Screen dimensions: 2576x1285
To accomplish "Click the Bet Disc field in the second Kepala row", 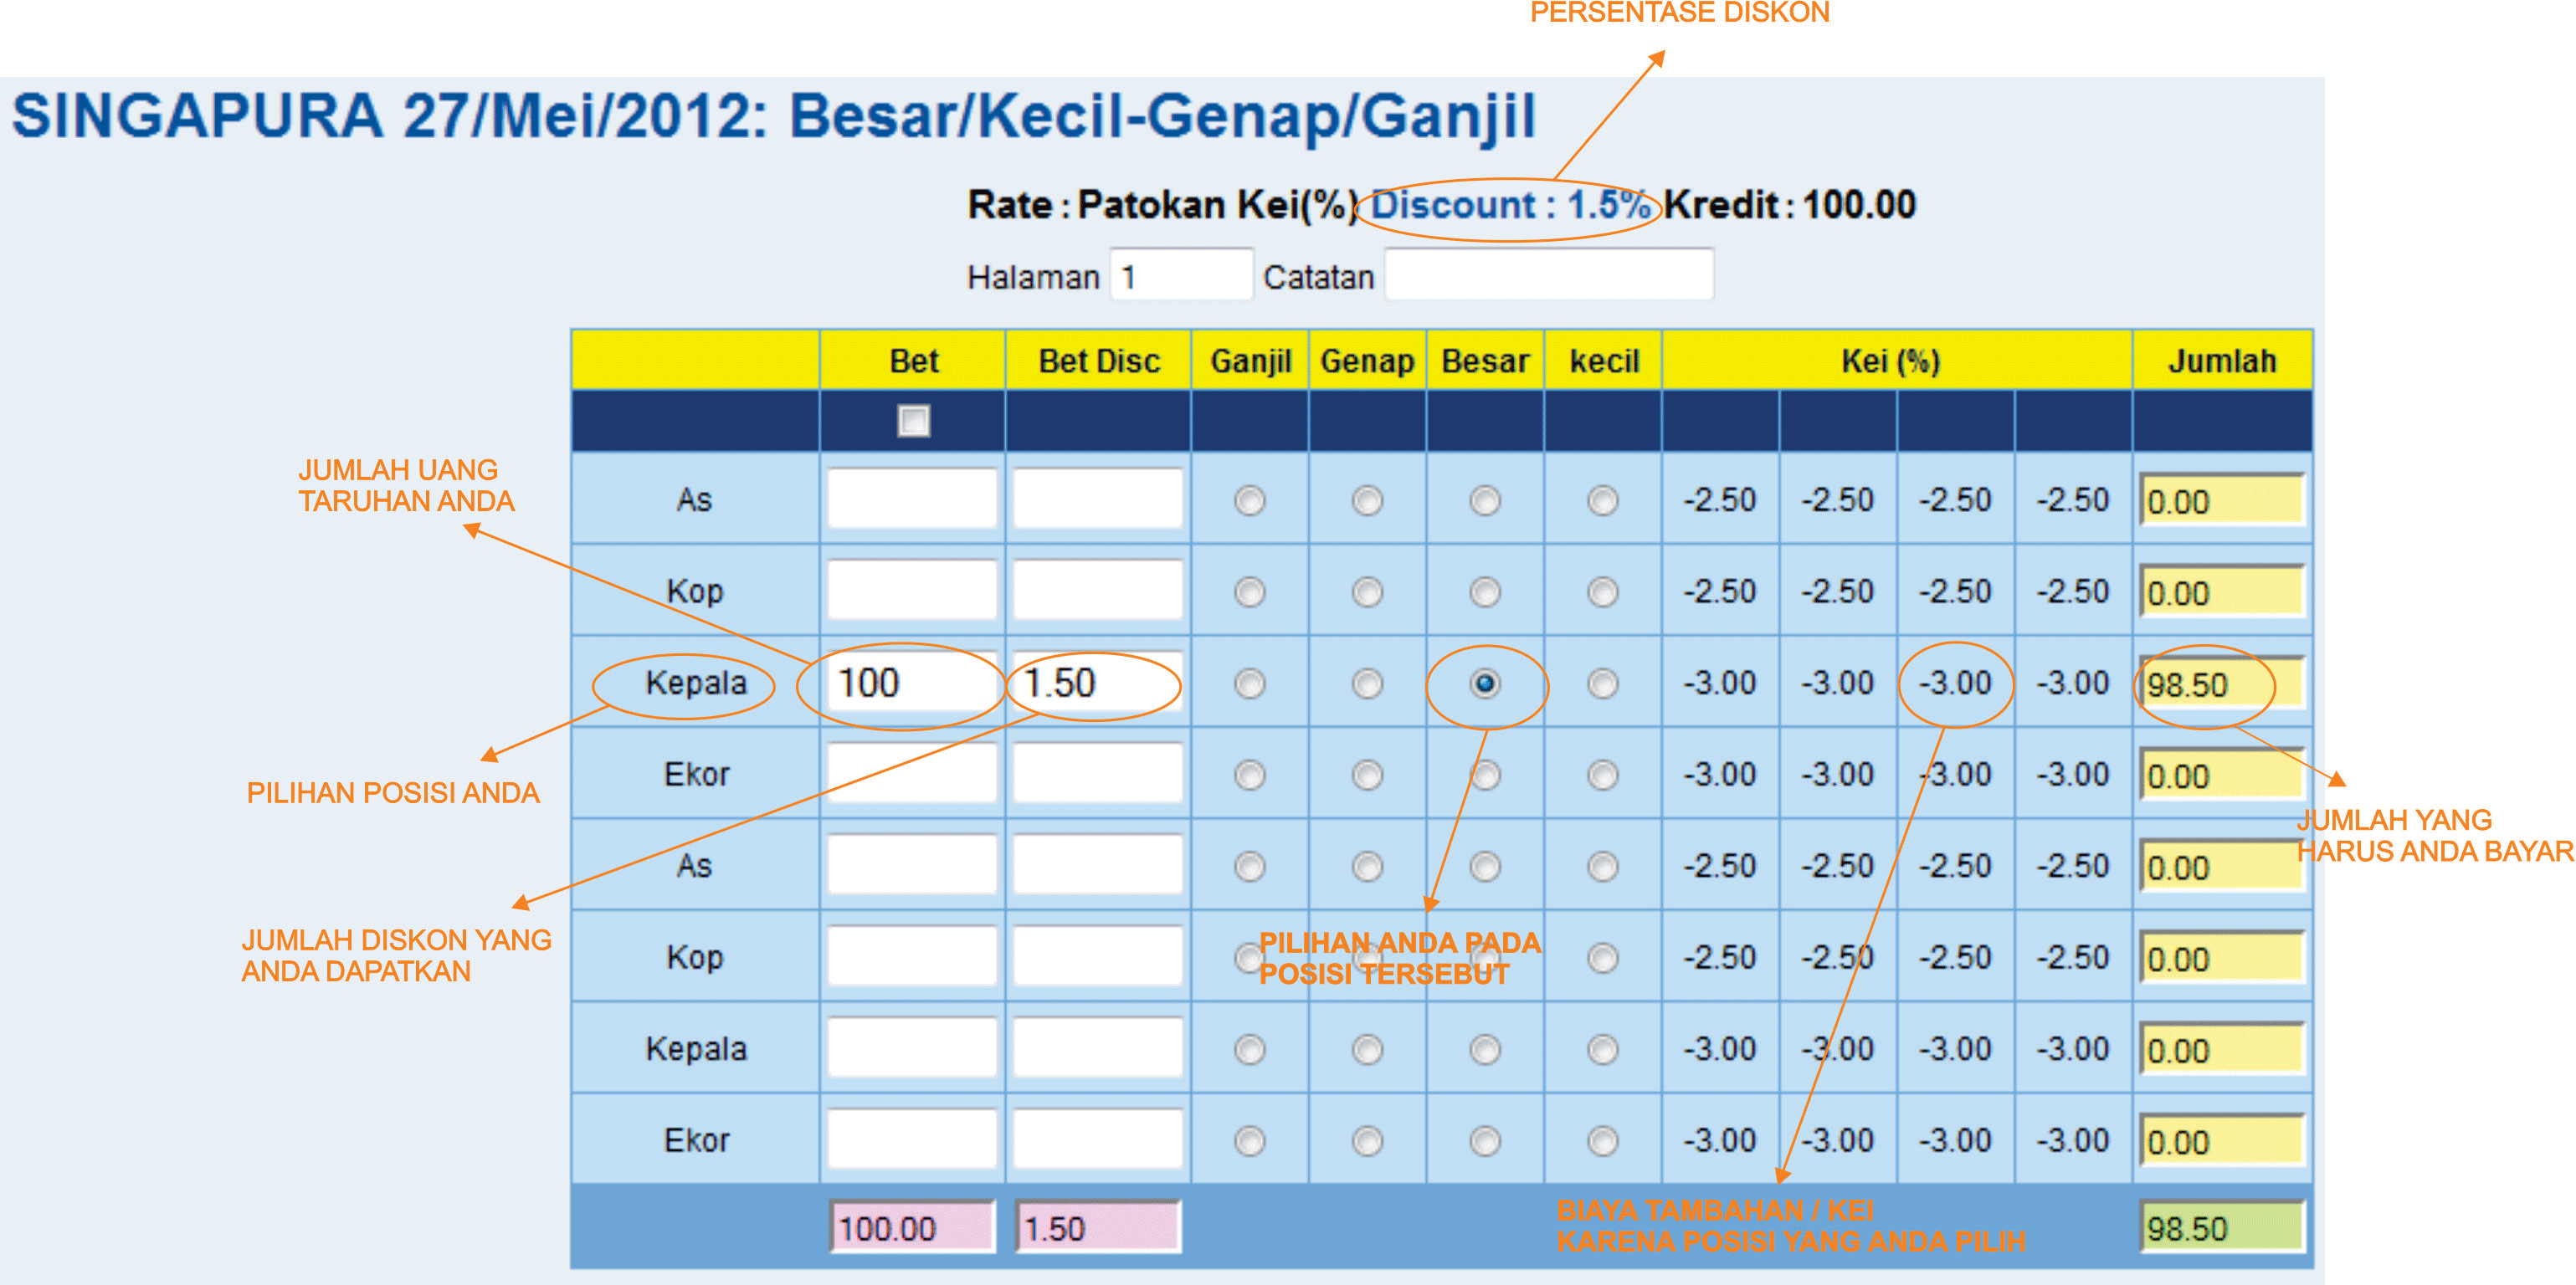I will point(1098,1048).
